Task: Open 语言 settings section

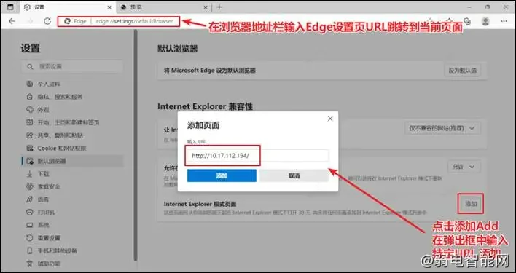Action: click(43, 199)
